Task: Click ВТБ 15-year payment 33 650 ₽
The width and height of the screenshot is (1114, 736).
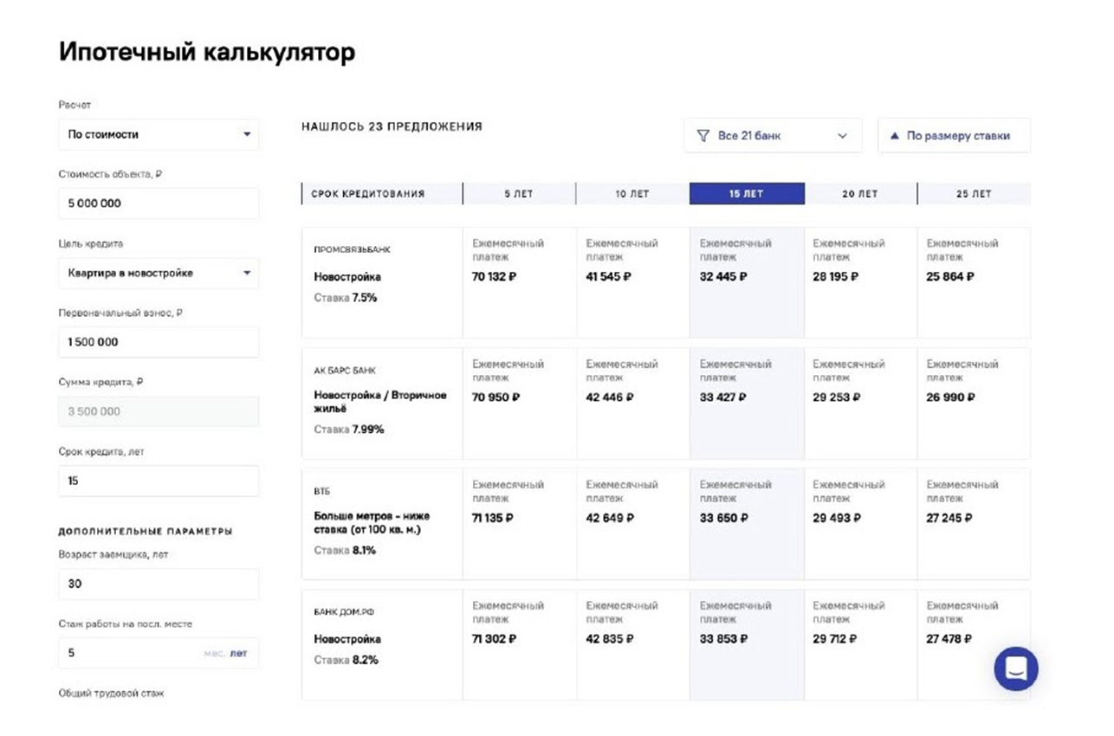Action: click(x=723, y=518)
